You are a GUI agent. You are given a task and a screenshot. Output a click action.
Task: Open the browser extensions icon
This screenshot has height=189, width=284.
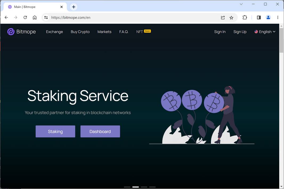tap(245, 17)
